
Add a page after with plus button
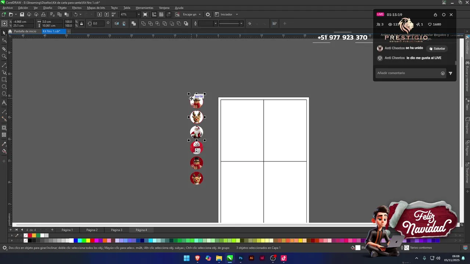[52, 230]
